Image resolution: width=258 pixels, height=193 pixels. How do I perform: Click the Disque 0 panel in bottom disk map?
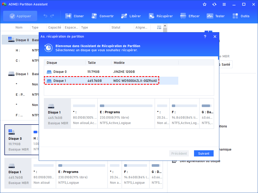[x=18, y=140]
